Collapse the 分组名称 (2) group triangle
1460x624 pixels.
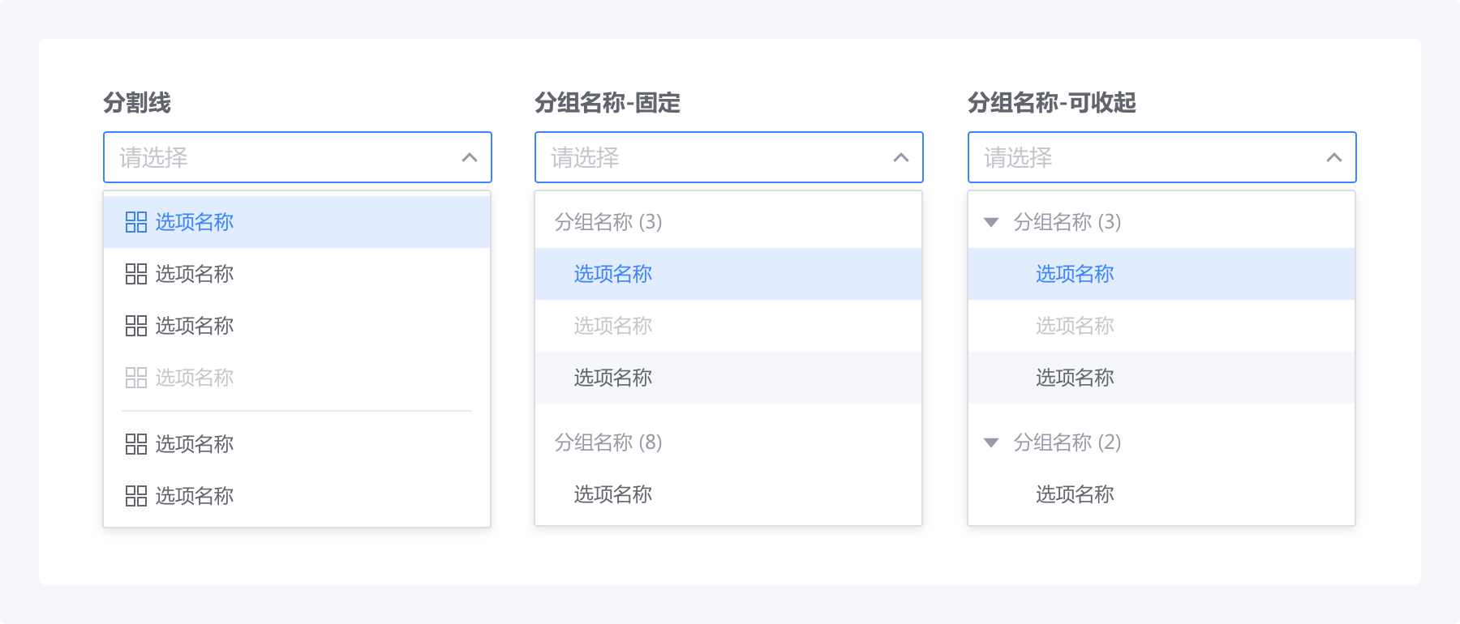(x=991, y=442)
